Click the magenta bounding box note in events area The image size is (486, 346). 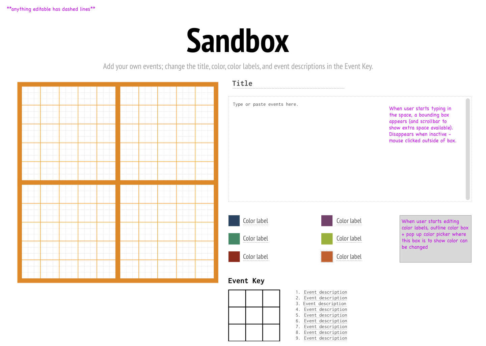pos(423,124)
